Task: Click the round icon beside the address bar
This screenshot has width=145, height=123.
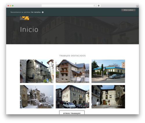Action: 99,6
